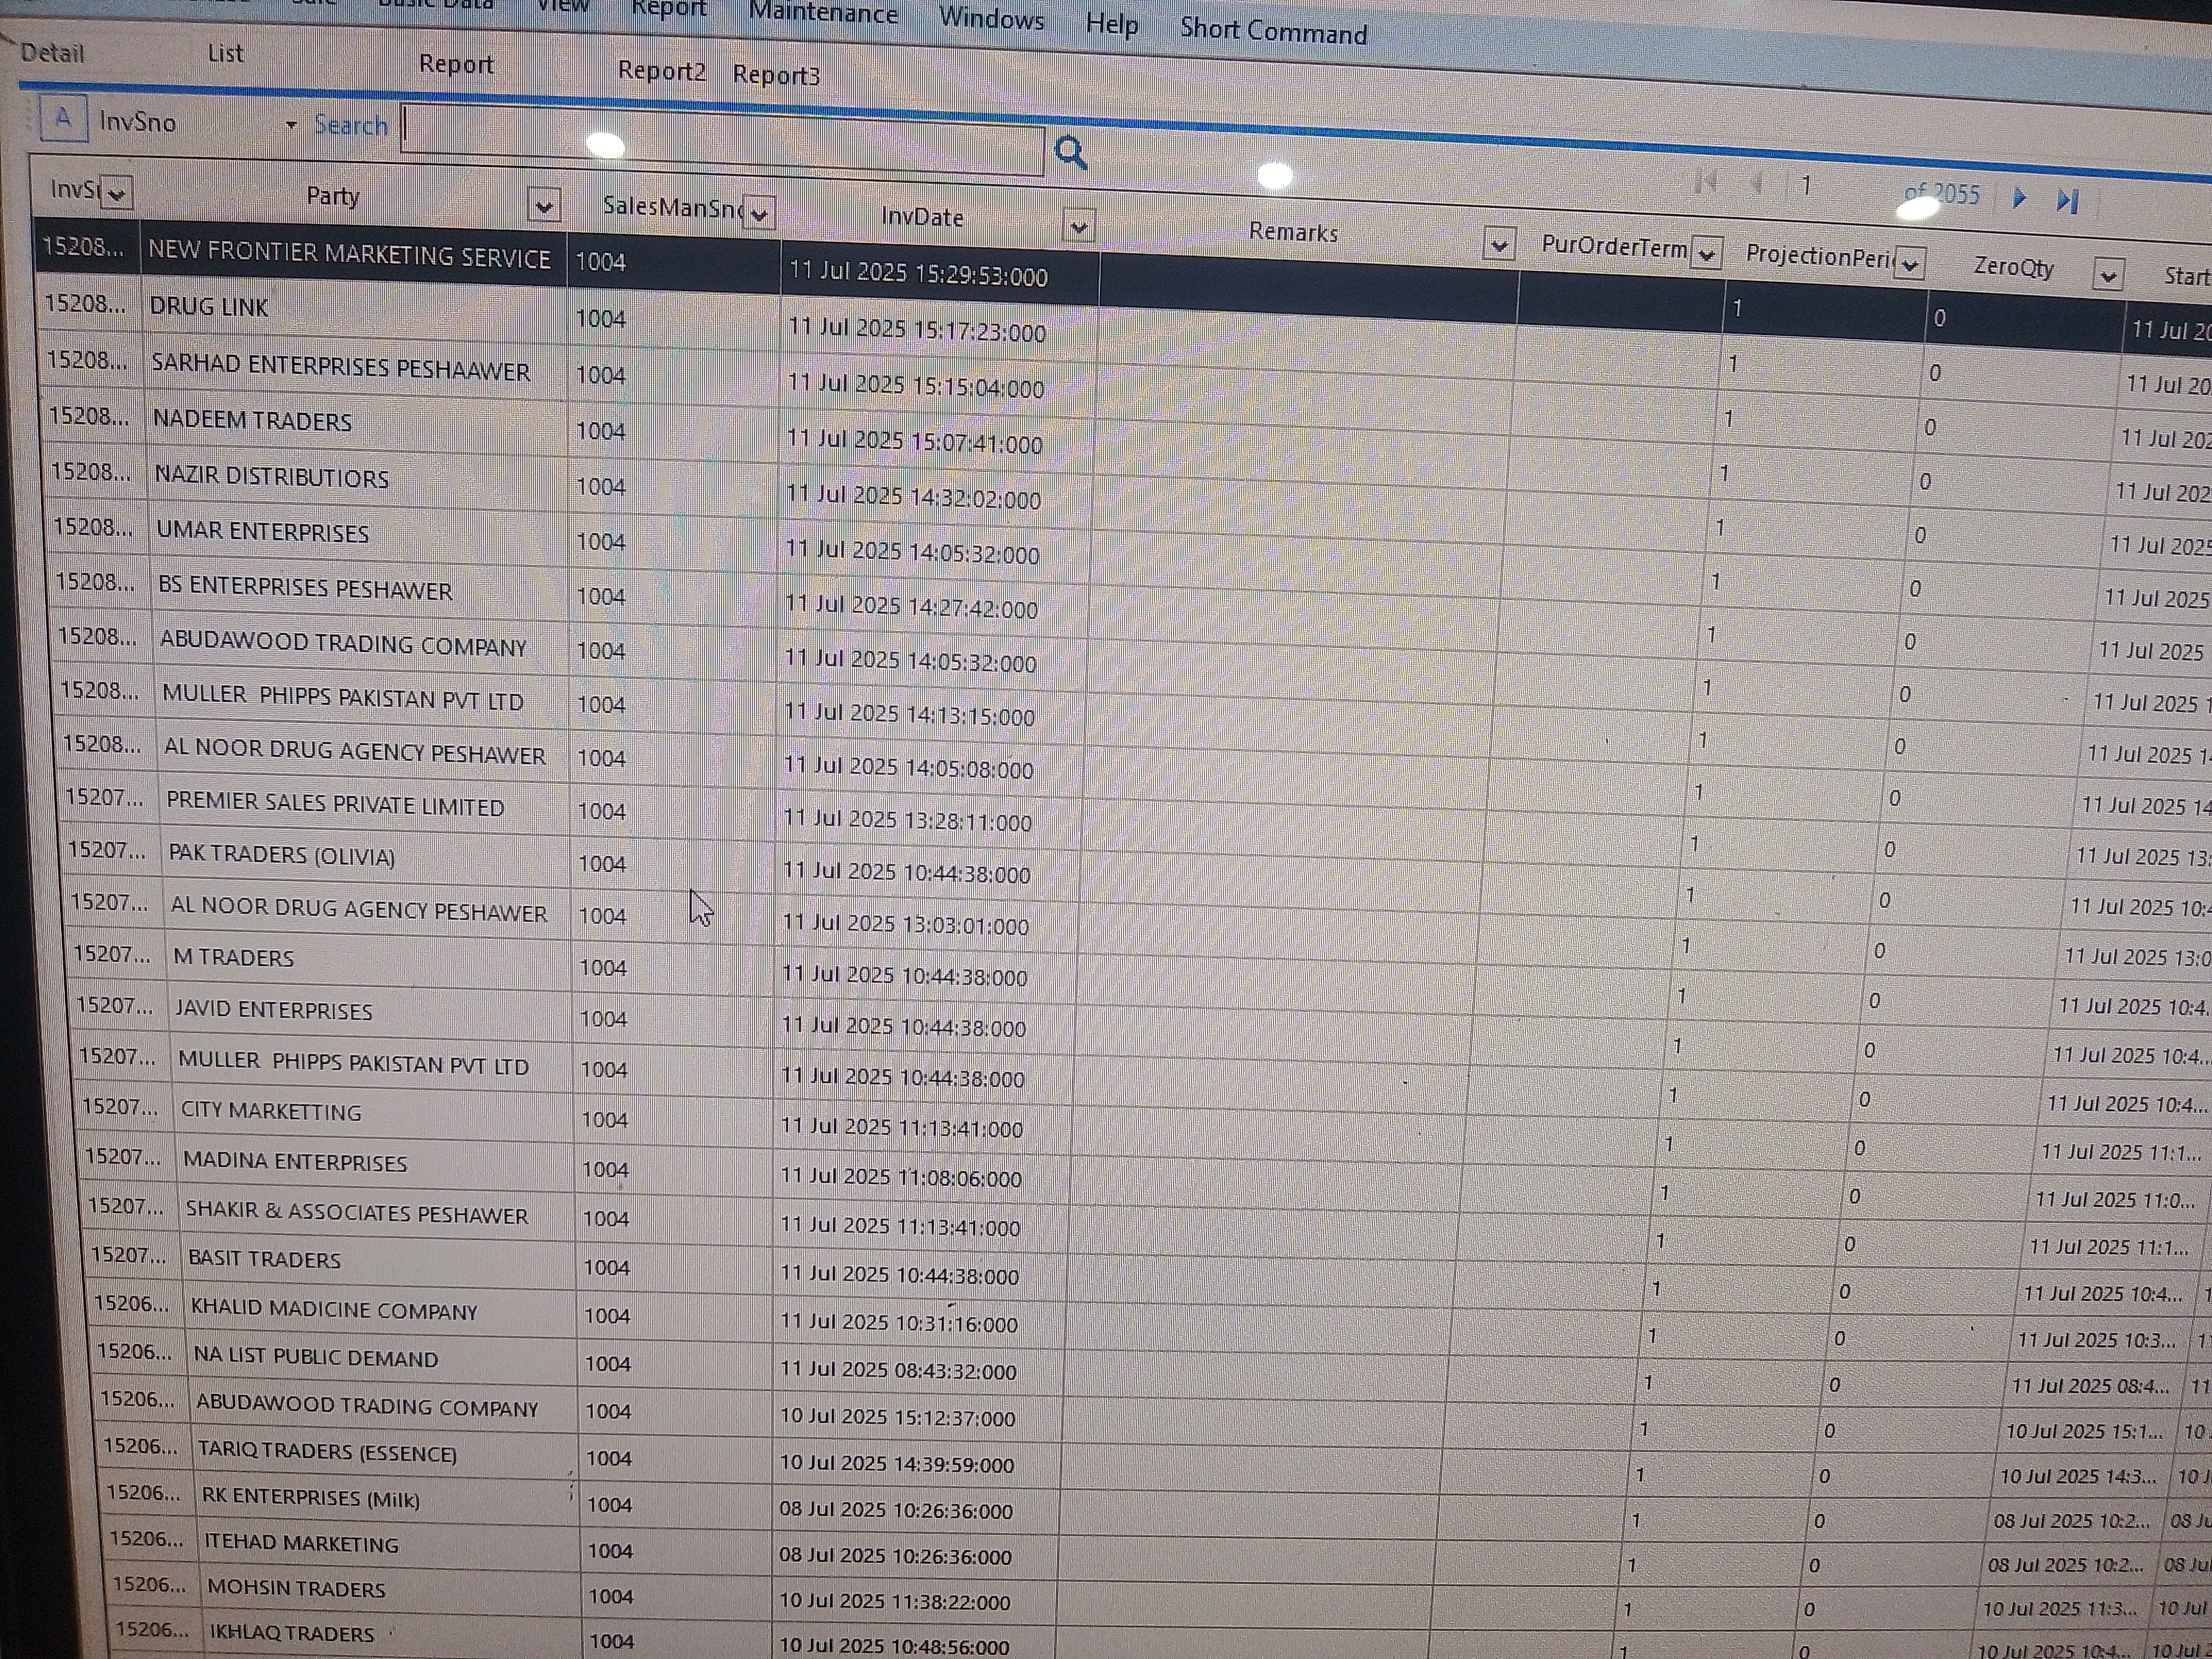Open ZeroQty column filter dropdown
Viewport: 2212px width, 1659px height.
click(2108, 275)
